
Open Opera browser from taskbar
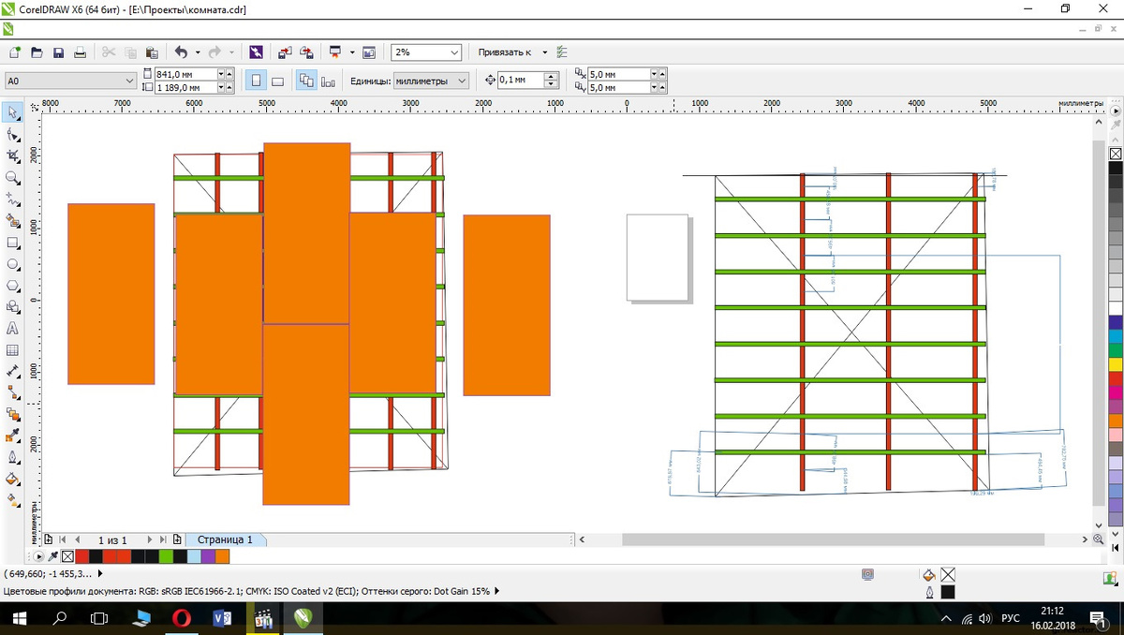click(182, 618)
